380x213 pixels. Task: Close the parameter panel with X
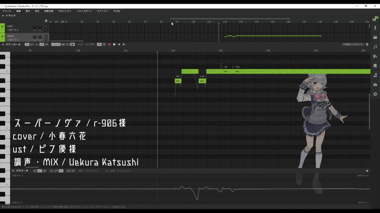pyautogui.click(x=367, y=171)
